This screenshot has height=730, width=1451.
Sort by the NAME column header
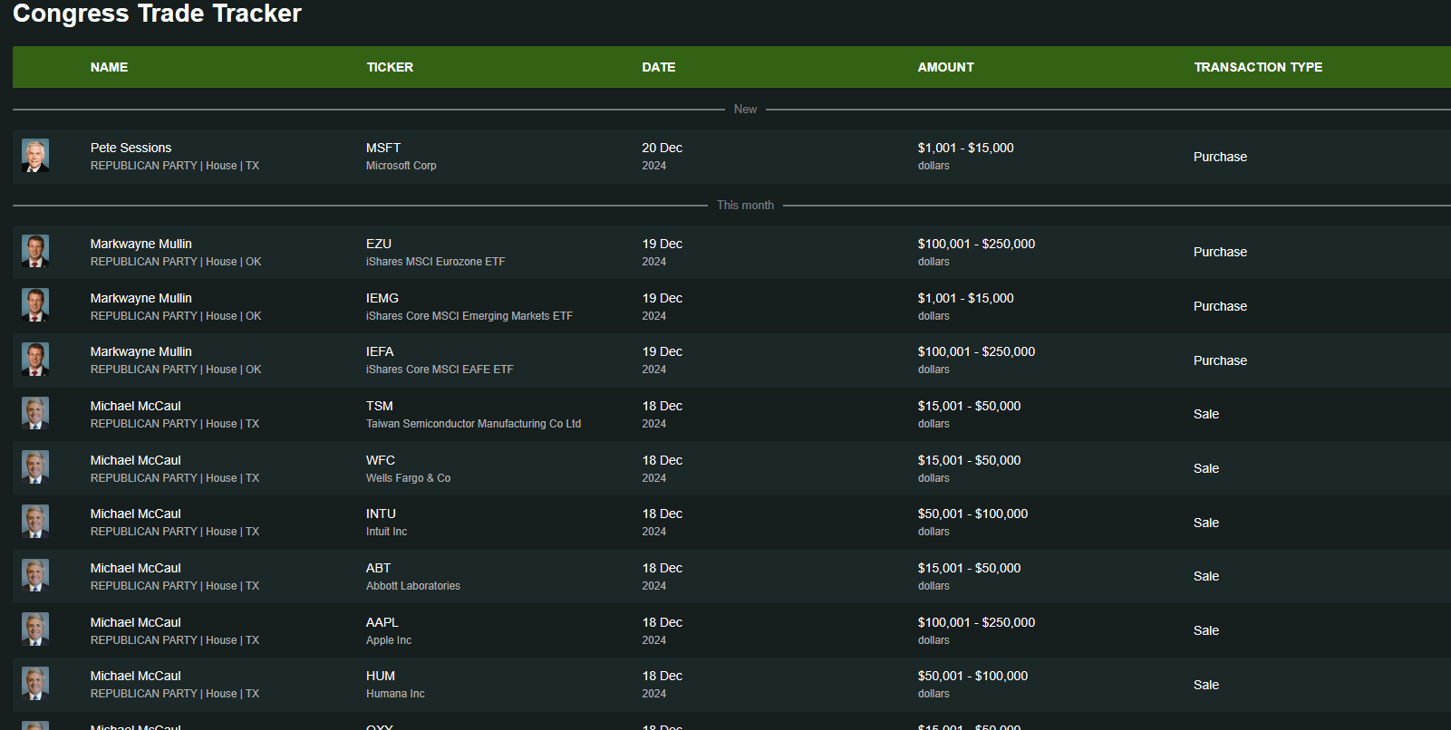point(109,67)
